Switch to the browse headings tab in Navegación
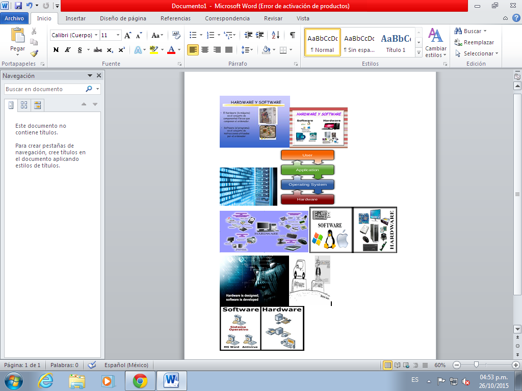 [10, 105]
